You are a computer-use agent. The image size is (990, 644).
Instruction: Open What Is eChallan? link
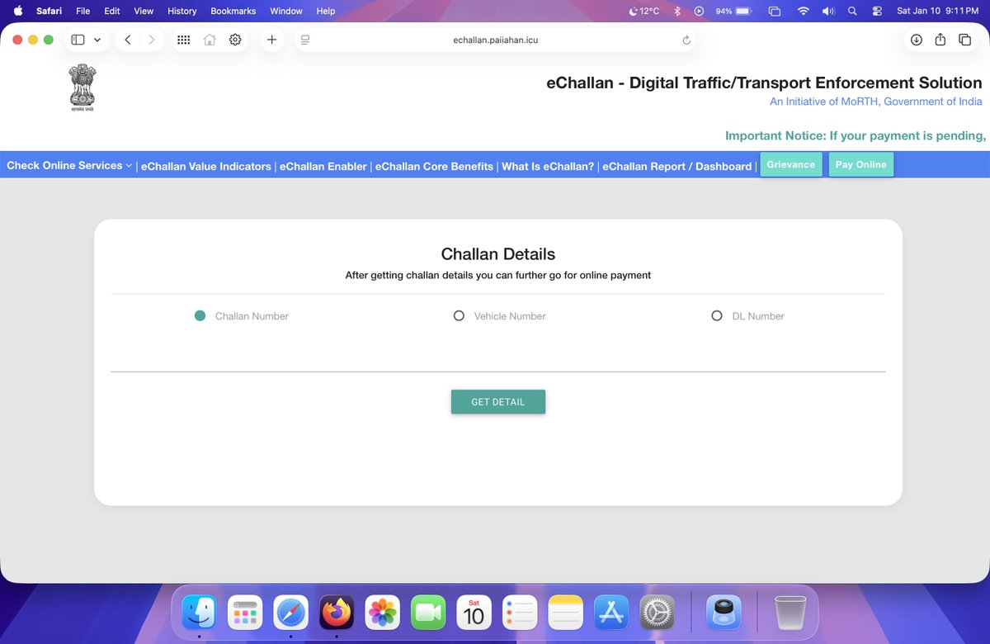click(x=548, y=166)
